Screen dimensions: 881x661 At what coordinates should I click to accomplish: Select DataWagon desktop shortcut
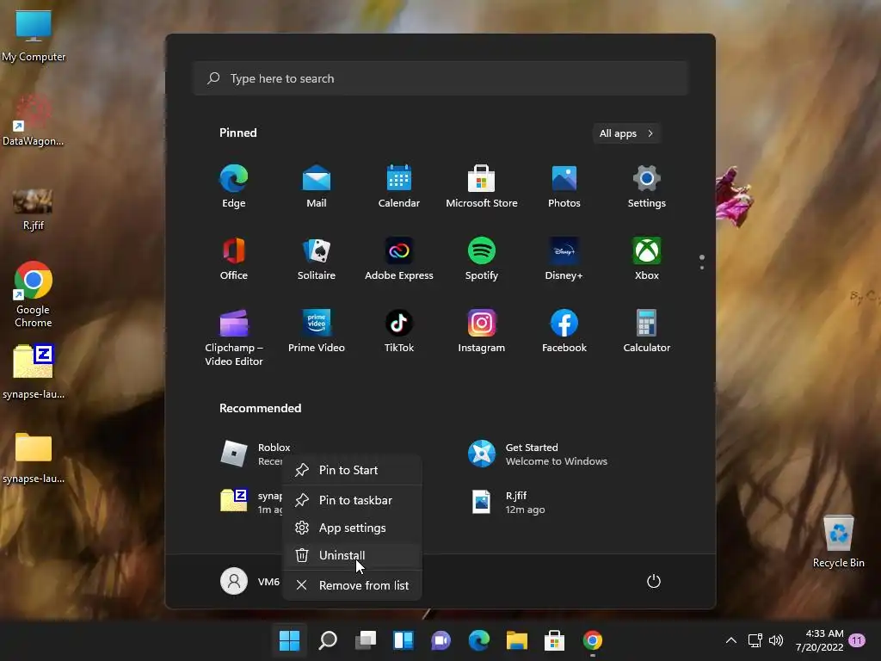pos(34,120)
